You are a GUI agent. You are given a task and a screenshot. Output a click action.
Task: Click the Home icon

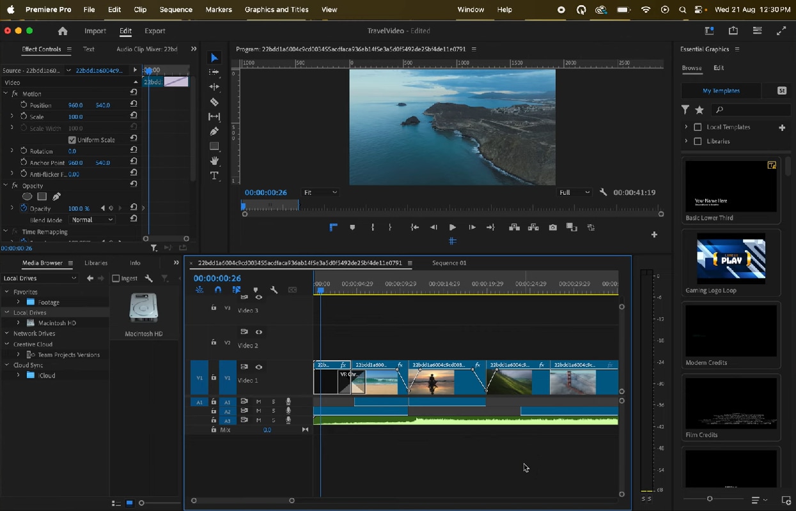click(x=62, y=31)
